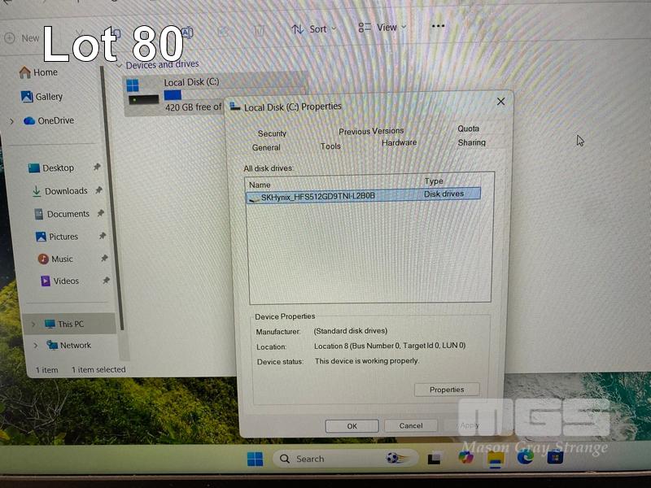Screen dimensions: 651x488
Task: Open the Windows Start menu
Action: [x=255, y=459]
